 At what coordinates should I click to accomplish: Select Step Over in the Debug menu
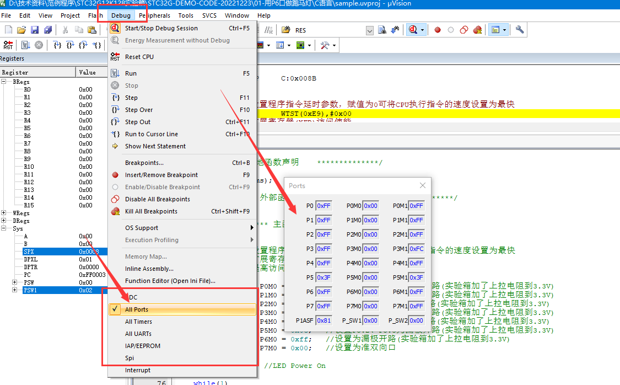182,110
